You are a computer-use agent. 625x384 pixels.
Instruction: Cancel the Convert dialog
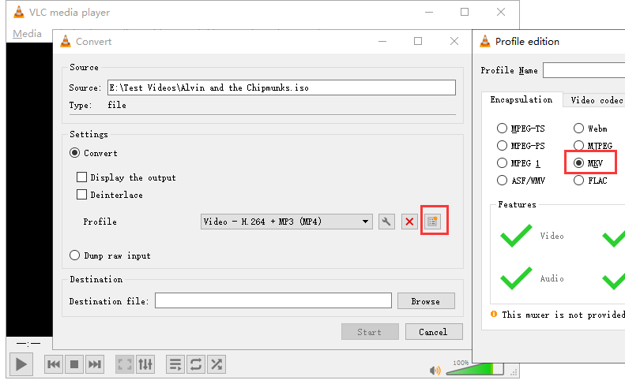[x=434, y=332]
